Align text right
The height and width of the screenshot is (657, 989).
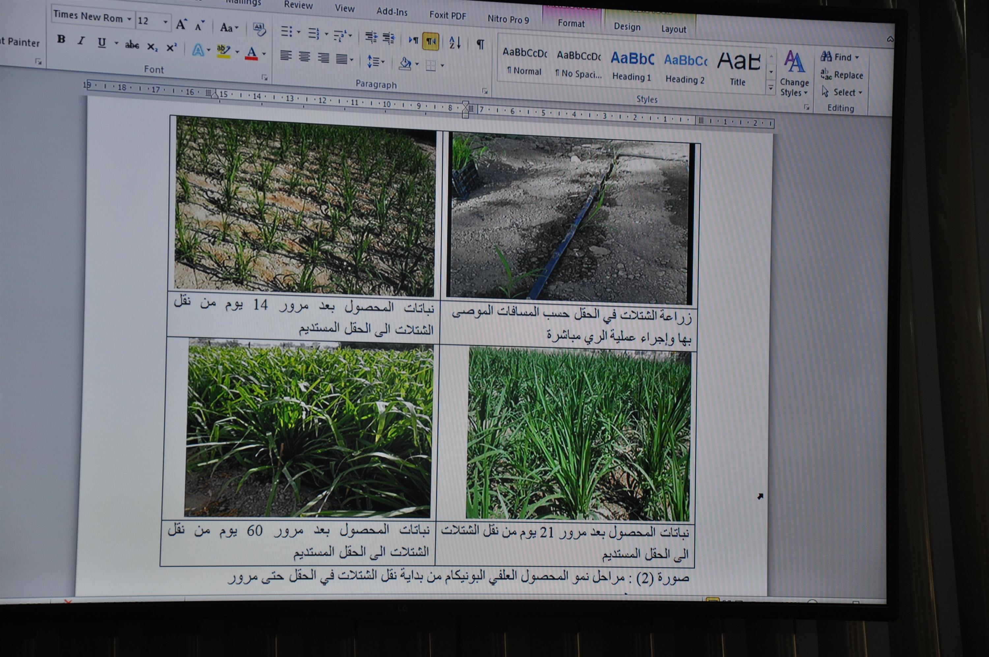pos(323,57)
